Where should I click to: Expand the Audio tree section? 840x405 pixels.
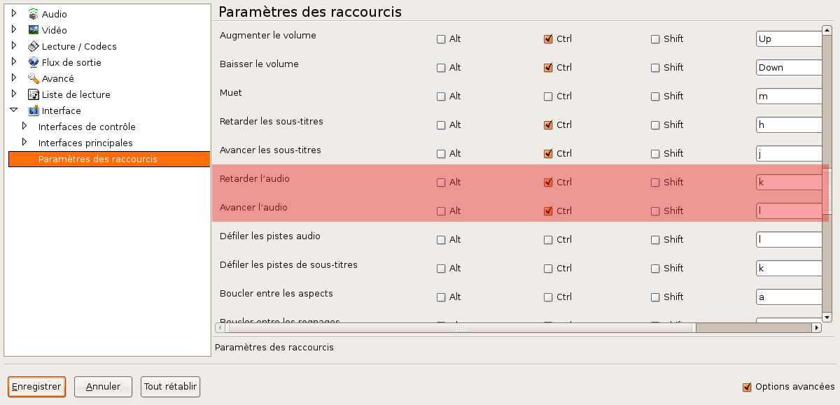pyautogui.click(x=13, y=13)
